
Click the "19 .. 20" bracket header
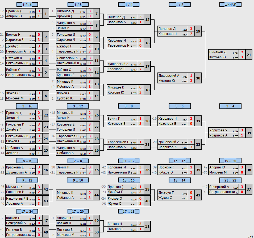[x=230, y=161]
